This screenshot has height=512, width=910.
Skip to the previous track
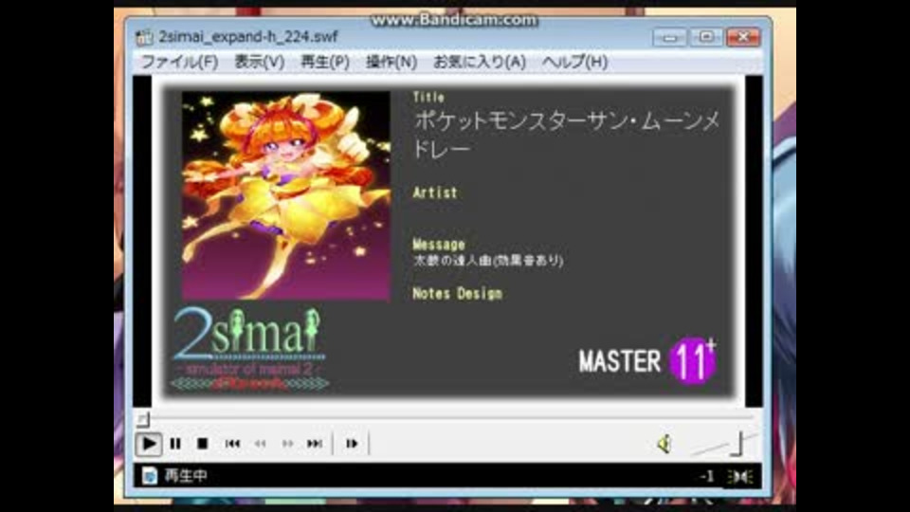coord(233,444)
